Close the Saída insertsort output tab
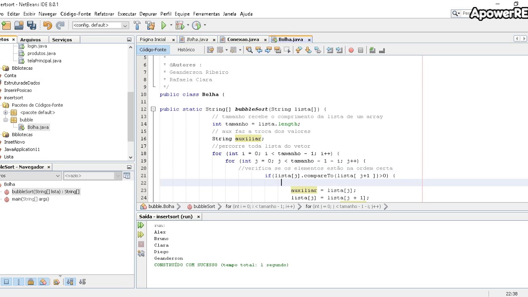528x297 pixels. click(198, 217)
